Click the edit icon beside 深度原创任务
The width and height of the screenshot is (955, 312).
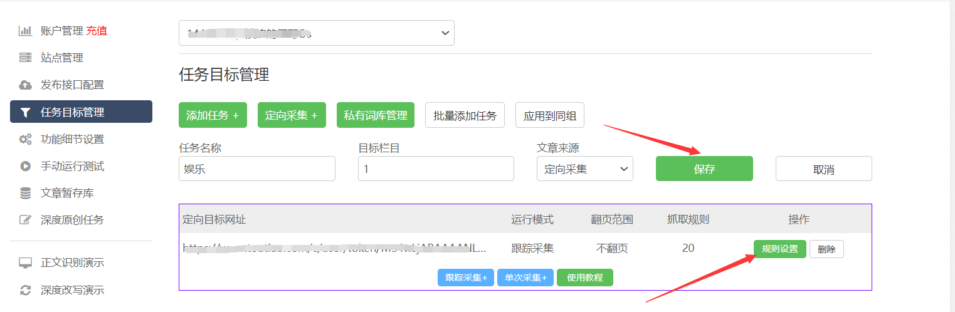tap(25, 220)
